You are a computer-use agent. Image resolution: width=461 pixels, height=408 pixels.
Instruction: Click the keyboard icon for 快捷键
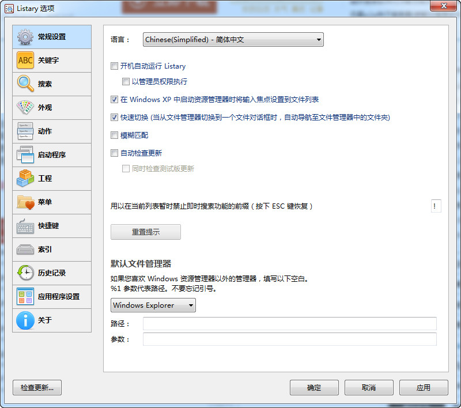coord(25,226)
